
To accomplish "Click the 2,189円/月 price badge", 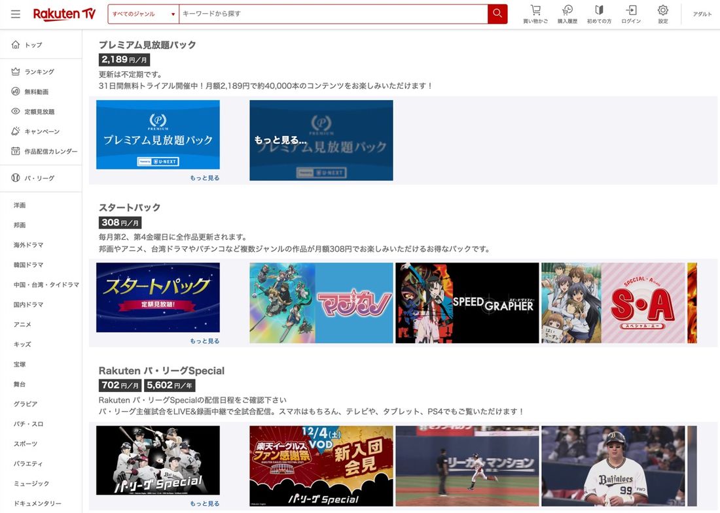I will (124, 59).
